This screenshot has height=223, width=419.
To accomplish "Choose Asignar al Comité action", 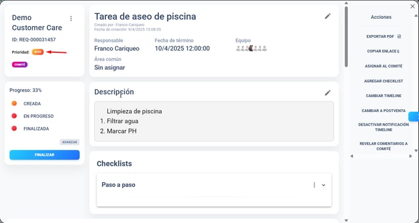I will (384, 66).
